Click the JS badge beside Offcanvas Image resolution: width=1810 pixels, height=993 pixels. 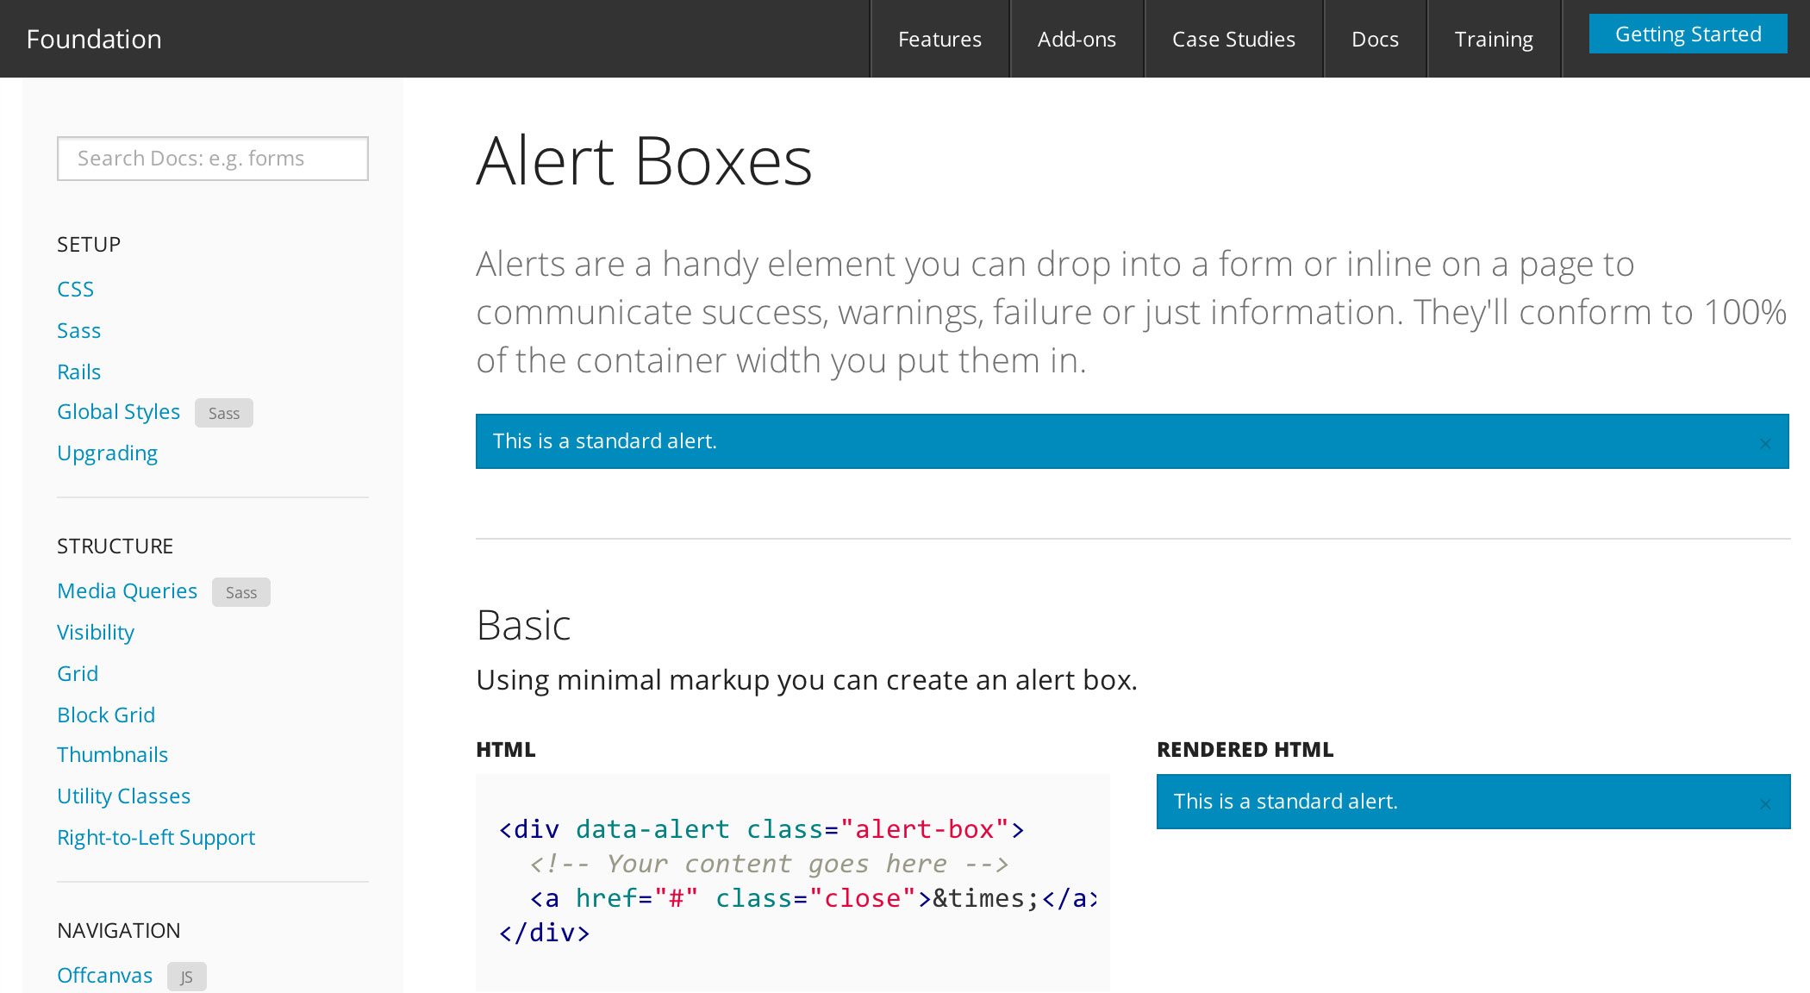tap(187, 977)
